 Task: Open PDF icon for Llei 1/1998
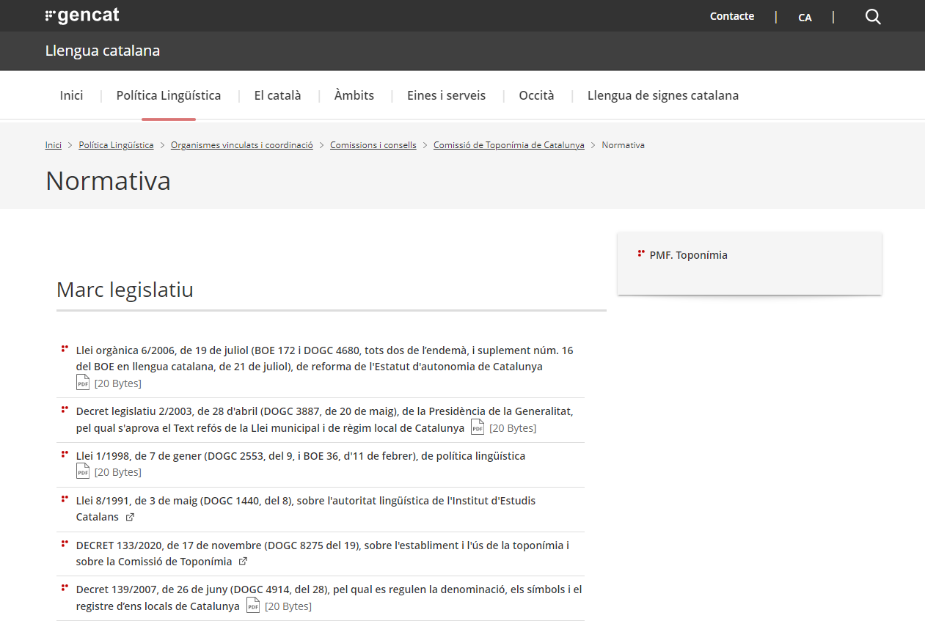(x=83, y=471)
